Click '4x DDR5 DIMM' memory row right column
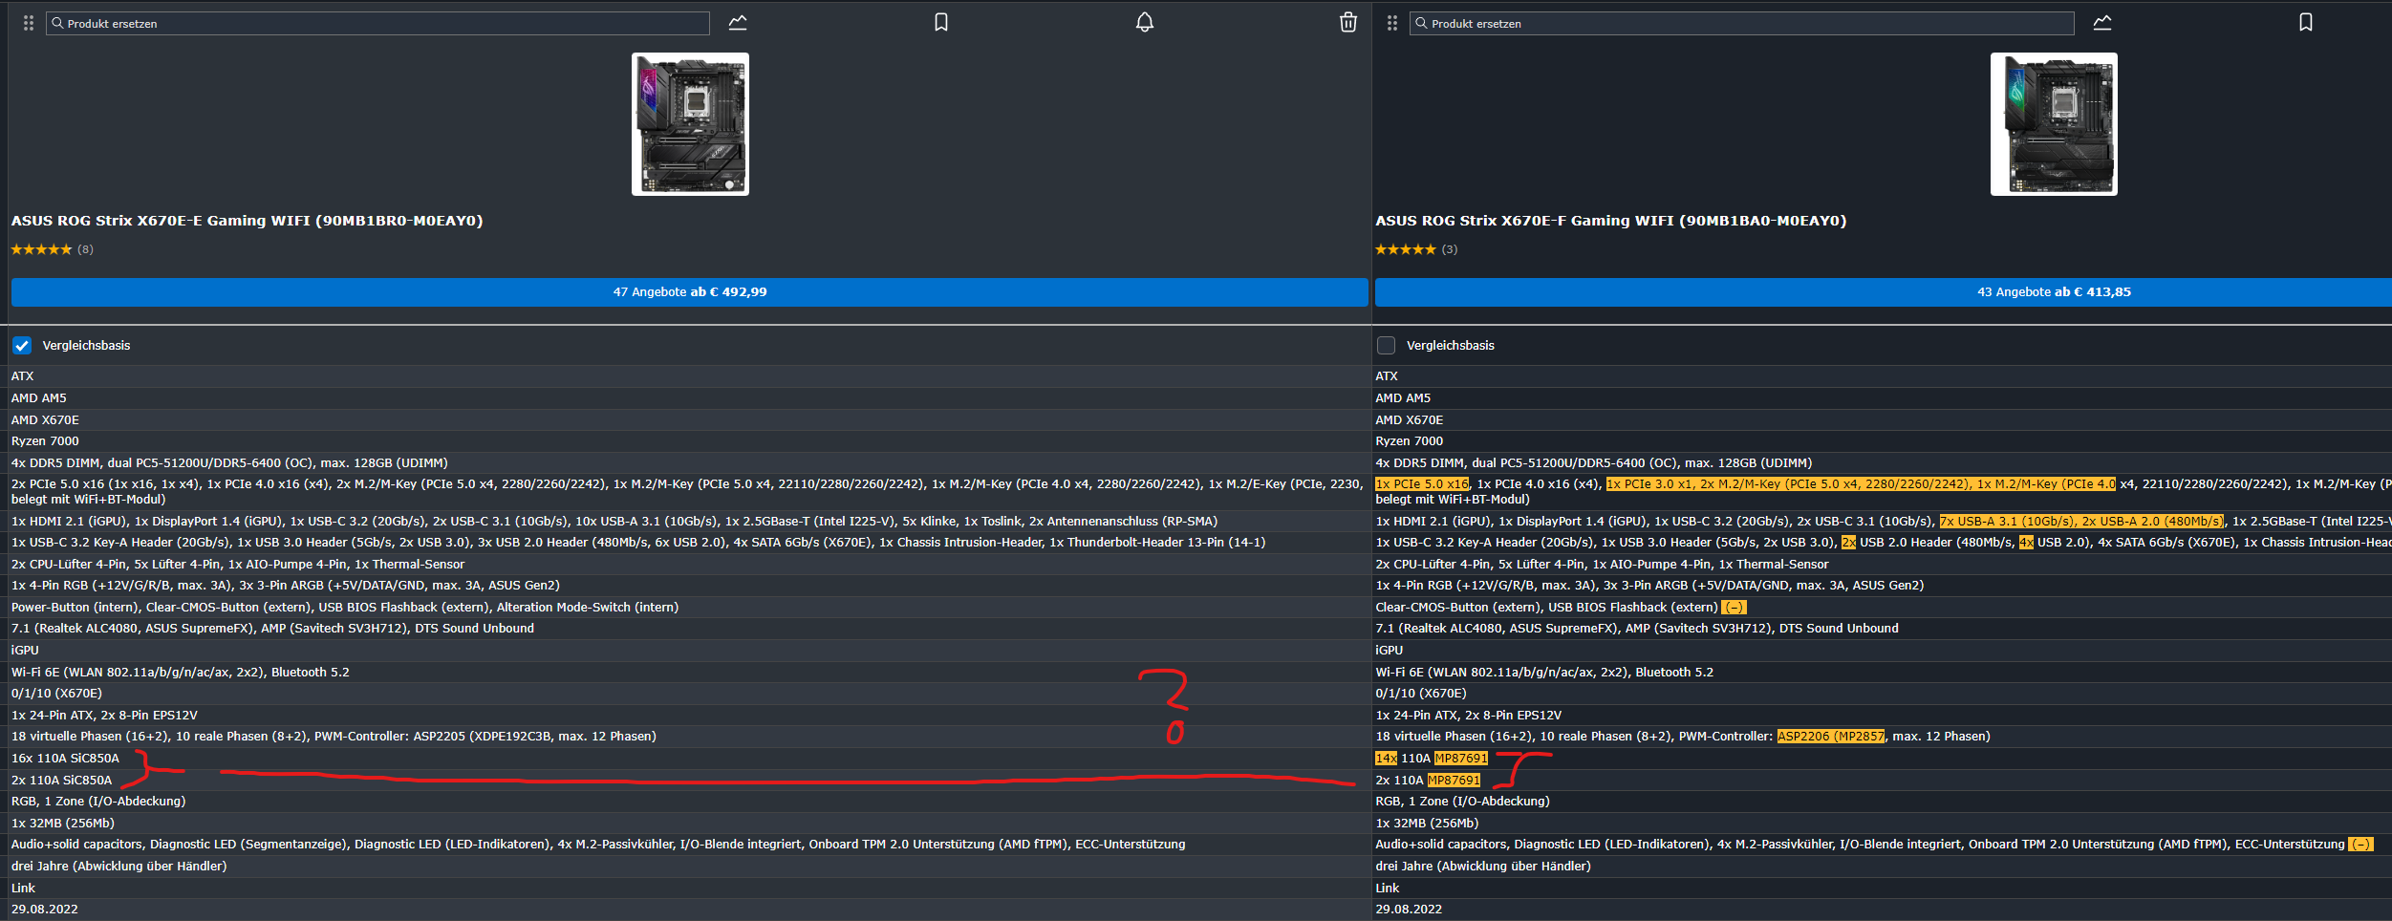 [1594, 462]
